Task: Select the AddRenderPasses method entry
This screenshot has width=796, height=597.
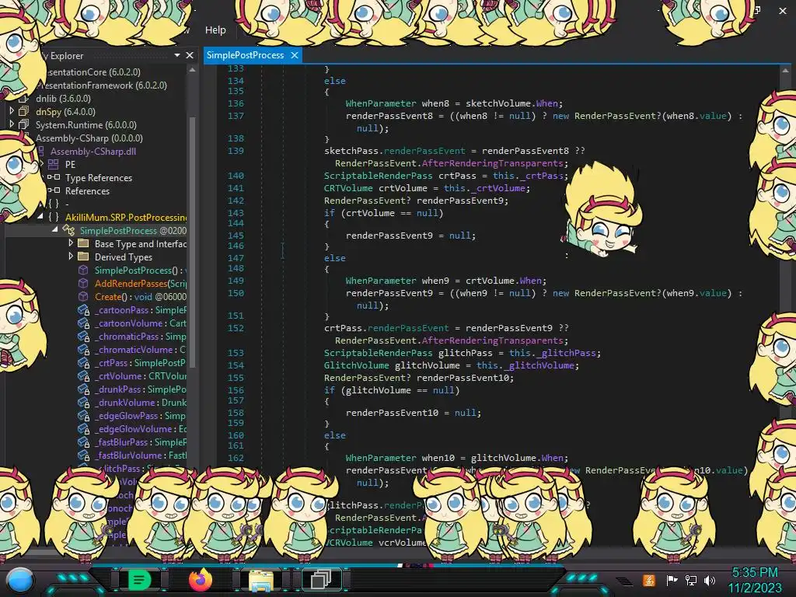Action: tap(140, 283)
